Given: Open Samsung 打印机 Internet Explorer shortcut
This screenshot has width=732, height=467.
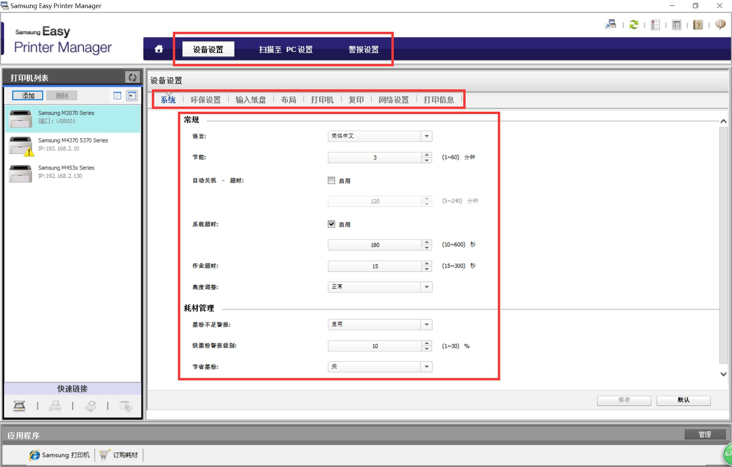Looking at the screenshot, I should pos(59,455).
